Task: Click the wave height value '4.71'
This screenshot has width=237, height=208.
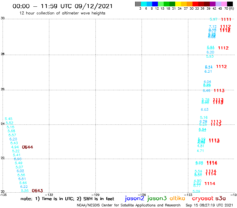Action: click(200, 151)
